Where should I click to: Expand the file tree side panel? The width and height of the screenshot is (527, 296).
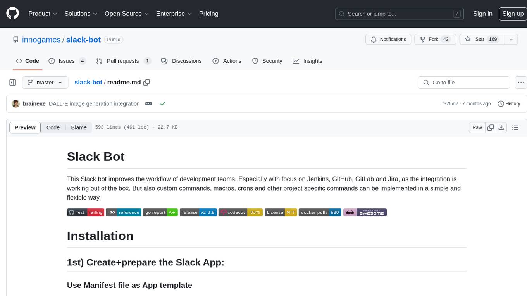13,83
